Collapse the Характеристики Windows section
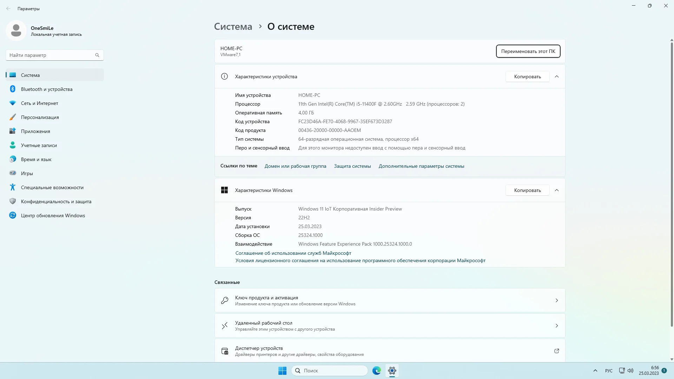 [556, 190]
